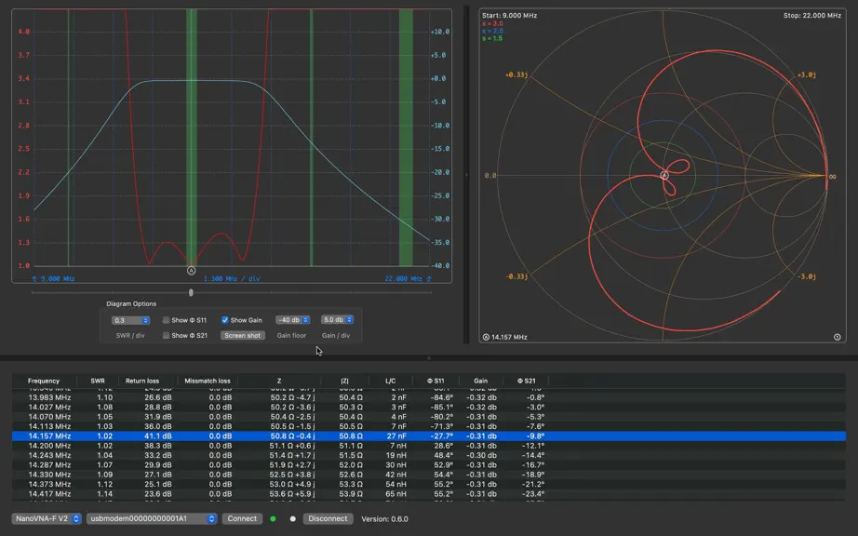Click the Disconnect button
The width and height of the screenshot is (858, 536).
[x=328, y=518]
